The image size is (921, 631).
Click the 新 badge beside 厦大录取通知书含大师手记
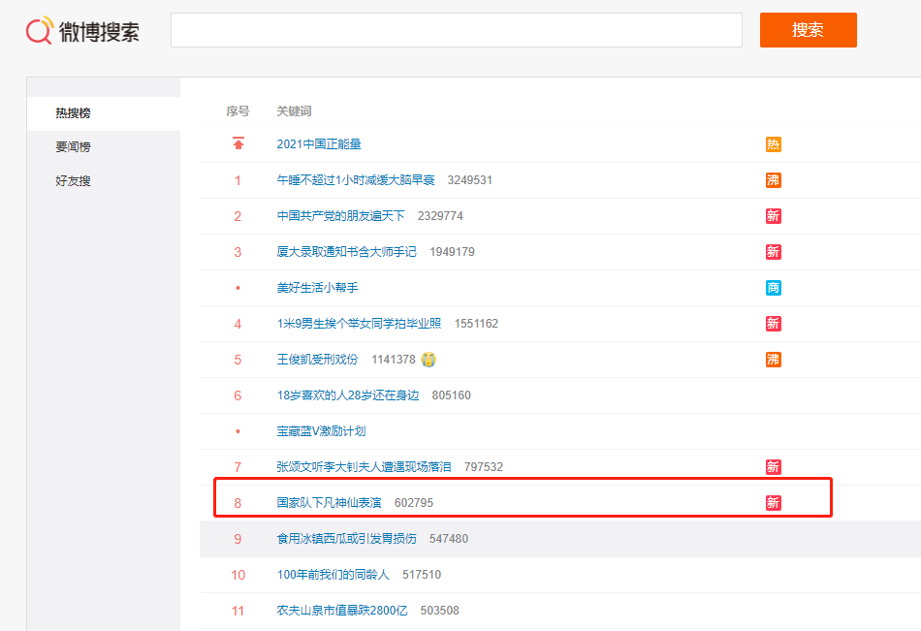(x=773, y=252)
